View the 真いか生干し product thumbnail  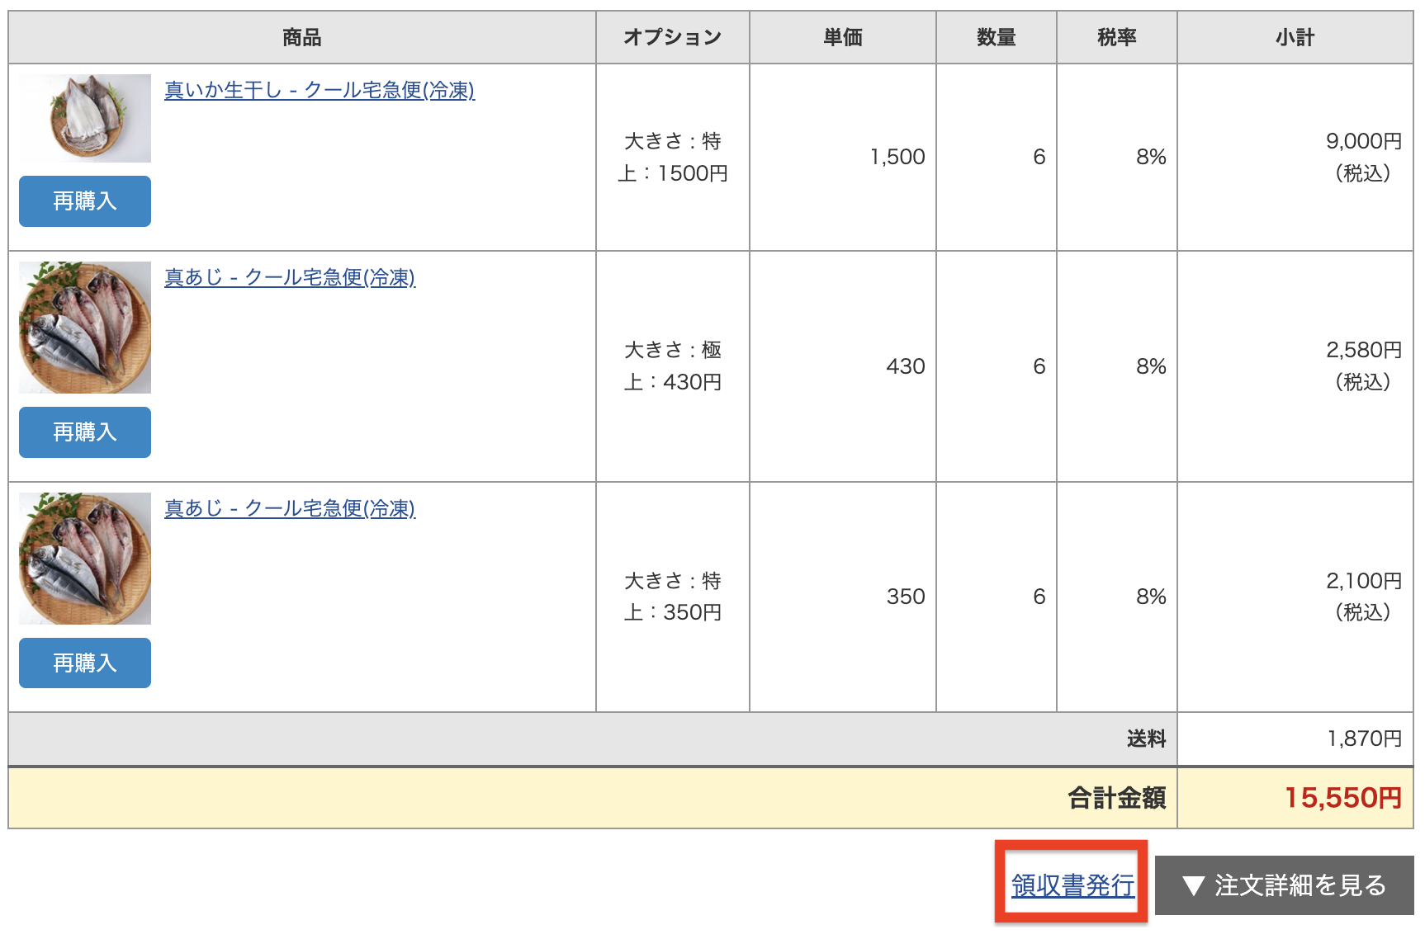(83, 117)
